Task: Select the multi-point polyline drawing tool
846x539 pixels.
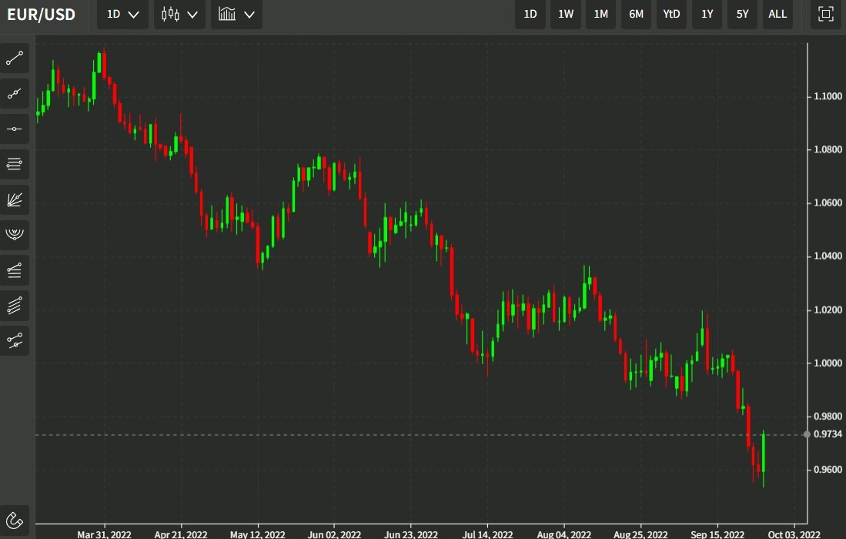Action: tap(15, 93)
